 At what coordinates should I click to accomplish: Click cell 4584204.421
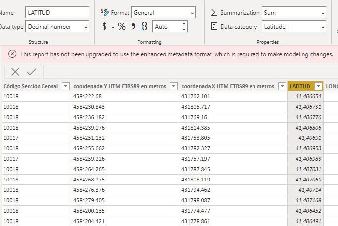(125, 221)
